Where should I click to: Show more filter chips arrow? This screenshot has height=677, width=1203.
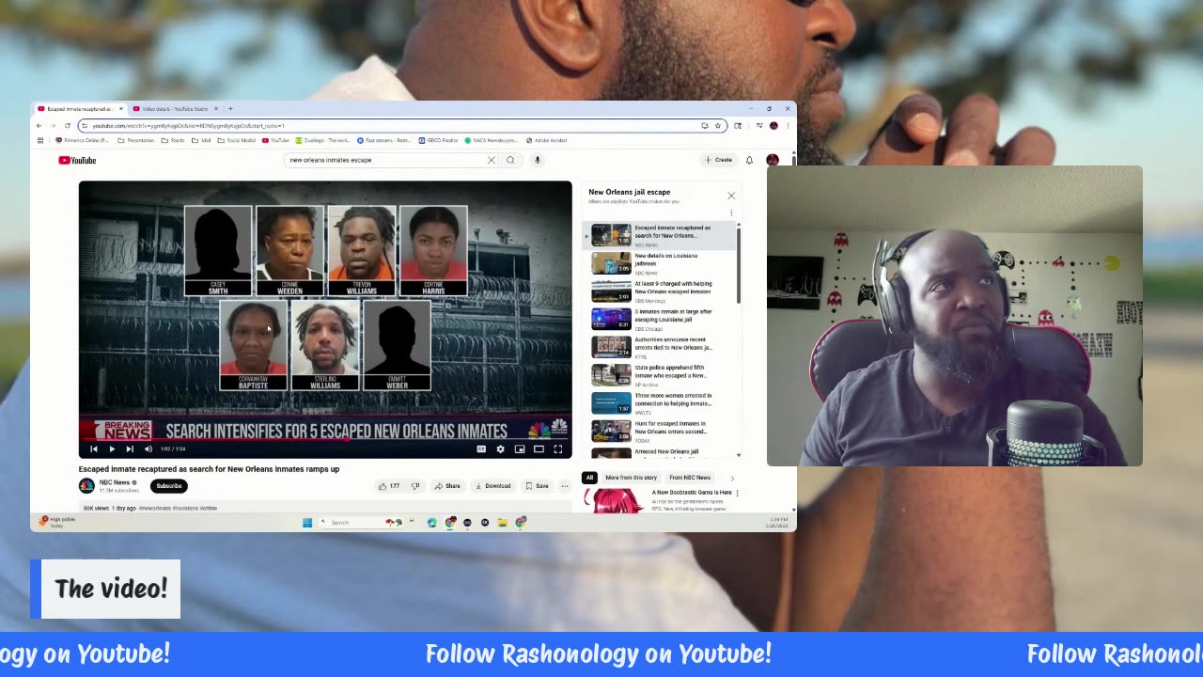[732, 478]
